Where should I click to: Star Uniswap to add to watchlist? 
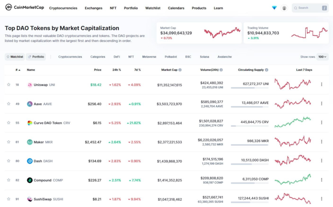point(9,85)
